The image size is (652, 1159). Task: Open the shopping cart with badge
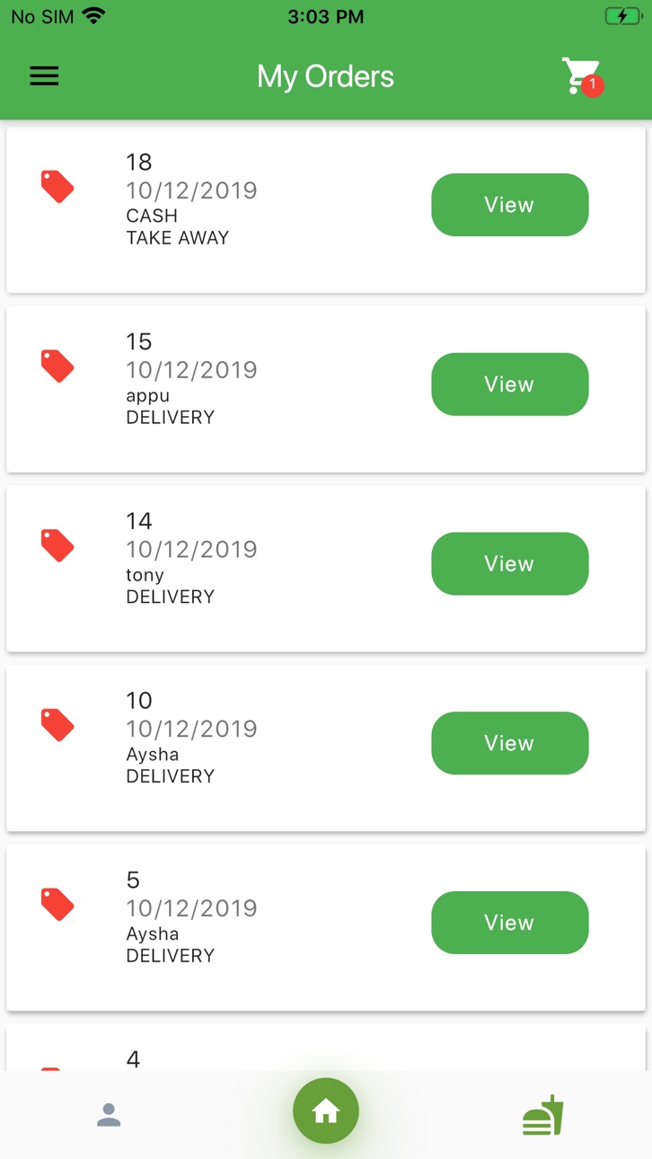point(582,76)
